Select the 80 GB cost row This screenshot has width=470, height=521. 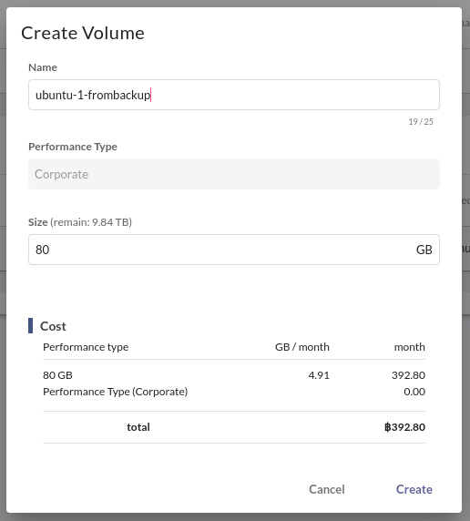tap(234, 375)
